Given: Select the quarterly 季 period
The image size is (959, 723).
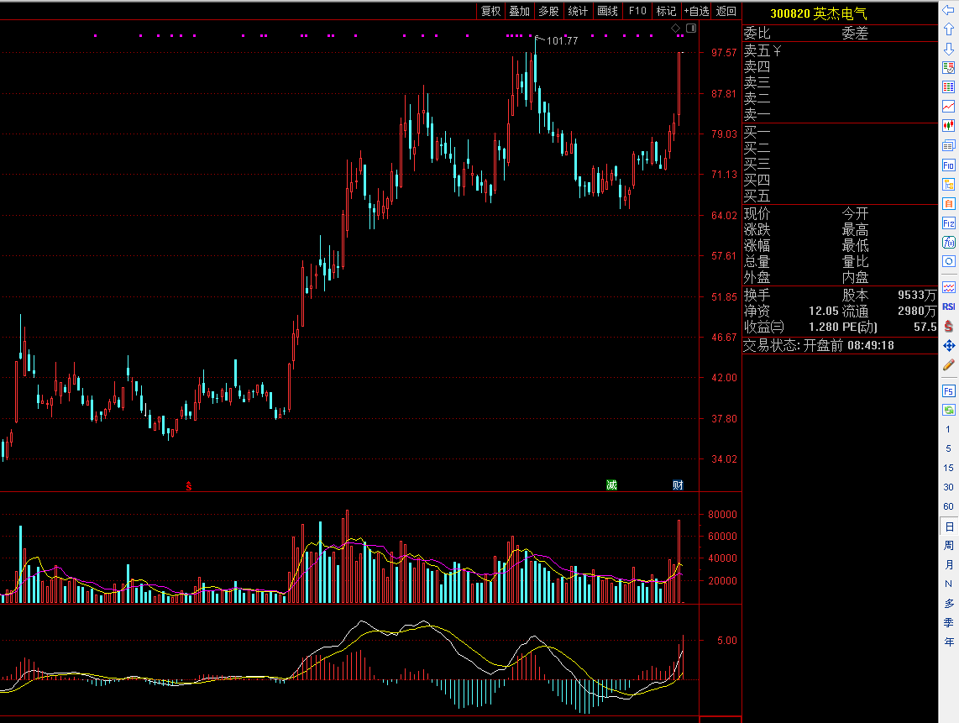Looking at the screenshot, I should click(949, 622).
